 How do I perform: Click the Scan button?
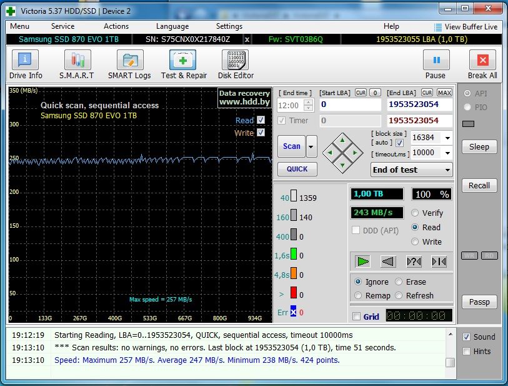coord(292,146)
